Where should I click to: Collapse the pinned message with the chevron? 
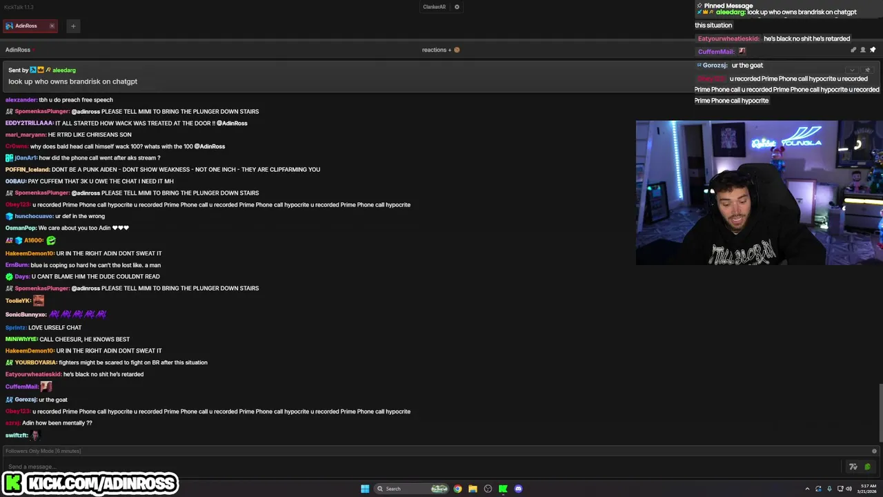(x=852, y=70)
